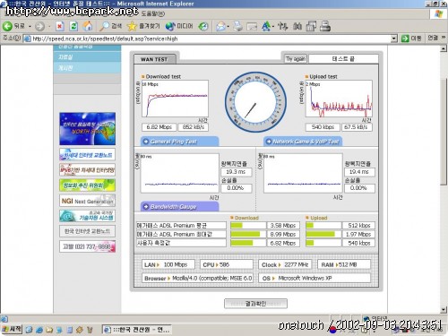Open General Ping Test section header

click(x=179, y=142)
